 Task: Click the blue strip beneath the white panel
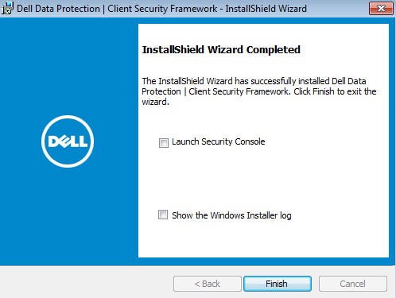(264, 261)
